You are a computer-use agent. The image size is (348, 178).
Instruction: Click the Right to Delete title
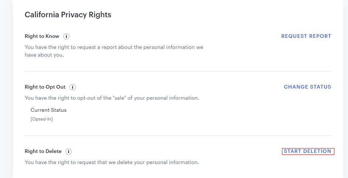[43, 152]
